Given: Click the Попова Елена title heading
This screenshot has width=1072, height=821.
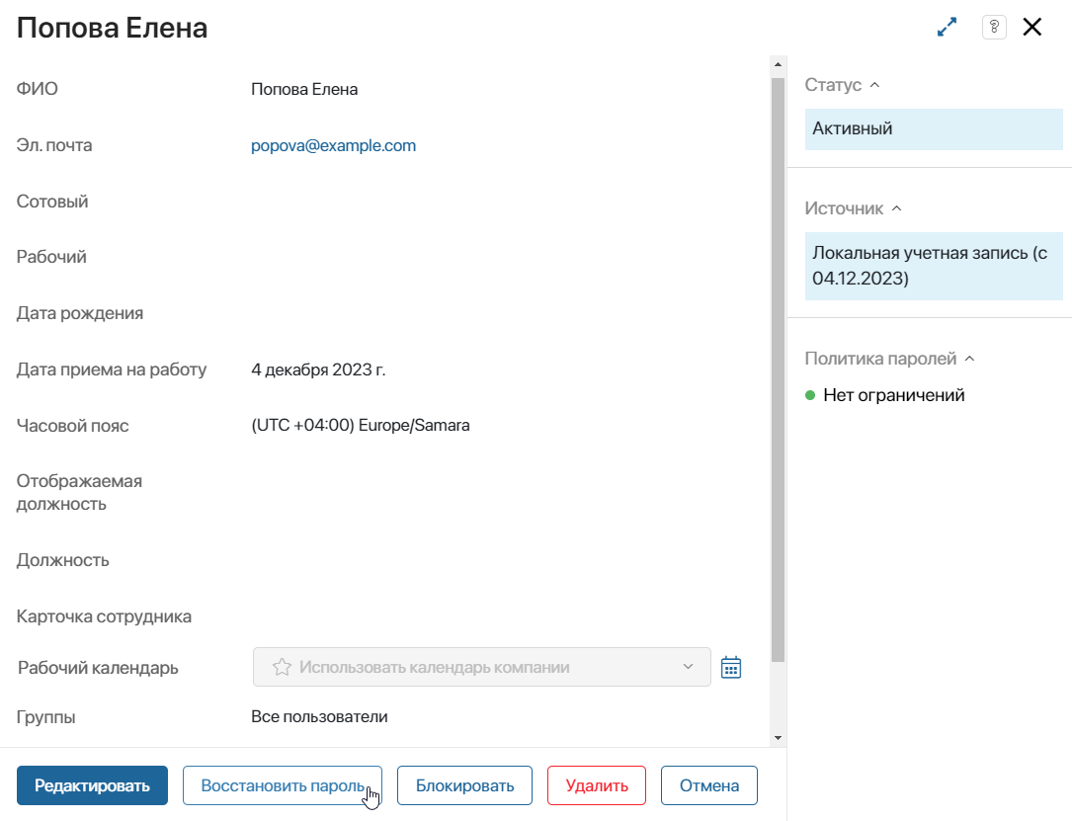Looking at the screenshot, I should pyautogui.click(x=112, y=28).
